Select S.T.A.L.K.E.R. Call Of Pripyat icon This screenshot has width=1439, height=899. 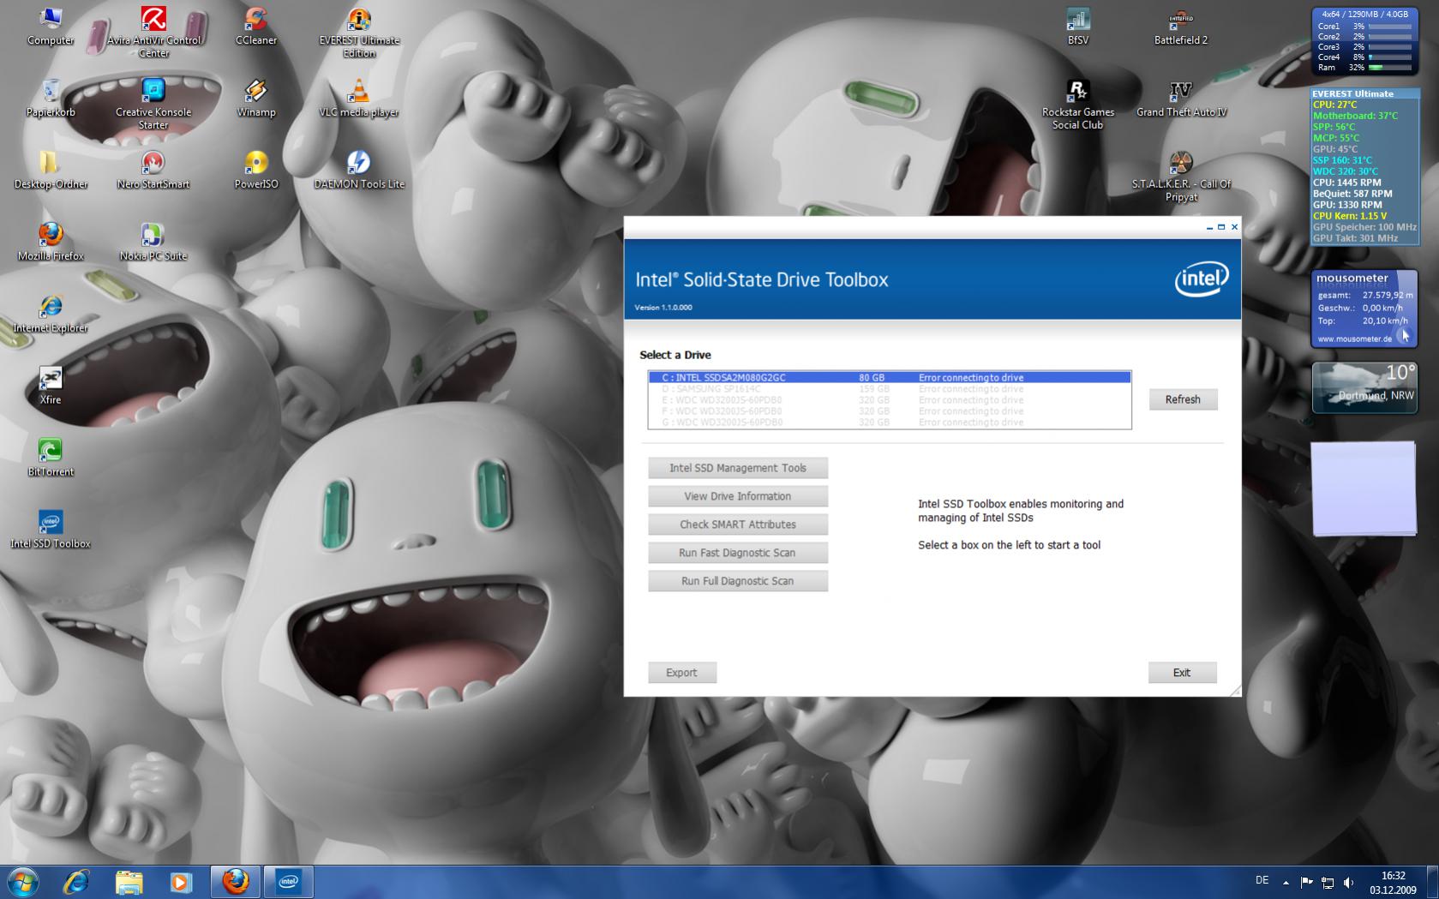1181,176
